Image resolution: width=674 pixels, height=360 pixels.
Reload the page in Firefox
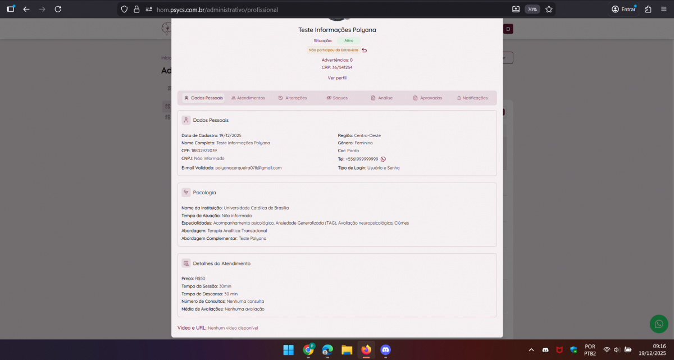pos(58,9)
